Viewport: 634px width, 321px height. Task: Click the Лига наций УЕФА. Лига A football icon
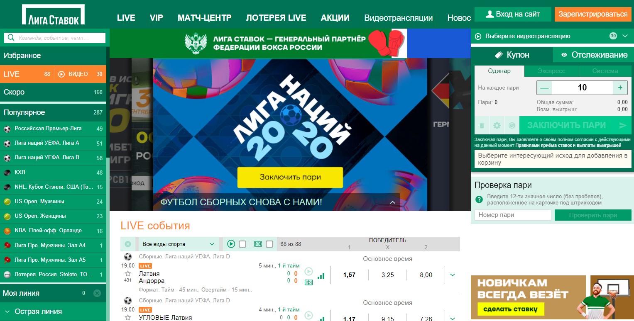click(x=7, y=143)
